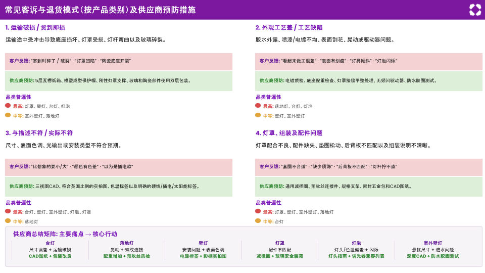The width and height of the screenshot is (485, 273).
Task: Click green 供应商预防 box about 三视图CAD
Action: click(x=119, y=187)
